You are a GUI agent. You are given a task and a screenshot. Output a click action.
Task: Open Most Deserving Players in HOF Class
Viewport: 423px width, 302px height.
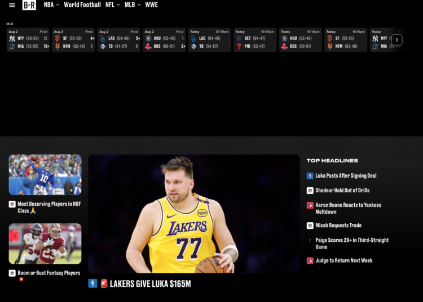tap(50, 207)
